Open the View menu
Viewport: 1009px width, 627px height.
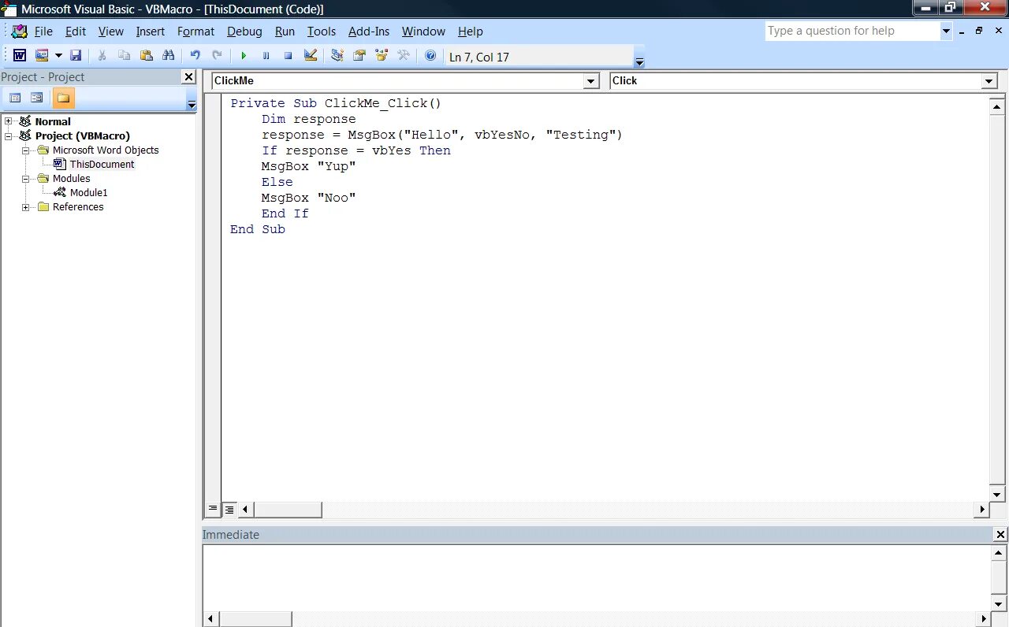(x=111, y=32)
